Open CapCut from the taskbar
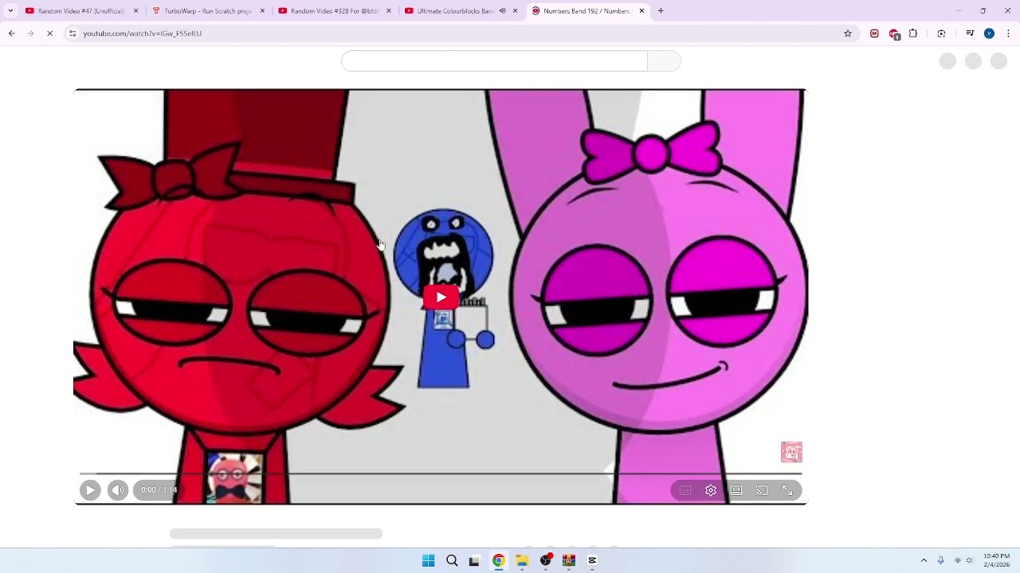This screenshot has width=1020, height=573. [x=592, y=561]
